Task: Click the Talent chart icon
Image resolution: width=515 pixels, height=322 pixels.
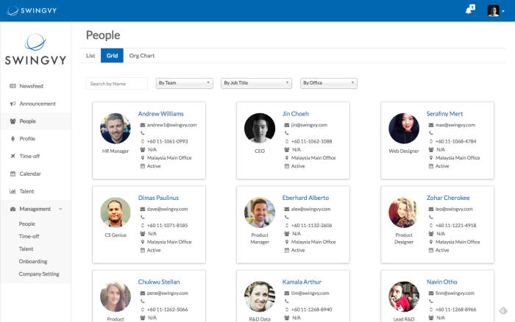Action: [13, 191]
